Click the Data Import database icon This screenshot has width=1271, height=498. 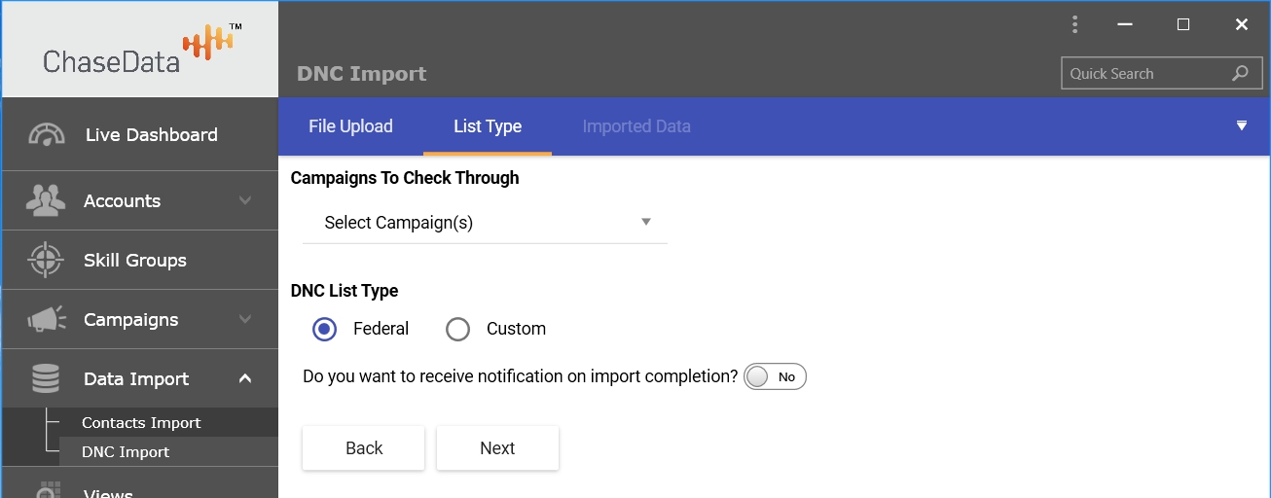pos(46,379)
